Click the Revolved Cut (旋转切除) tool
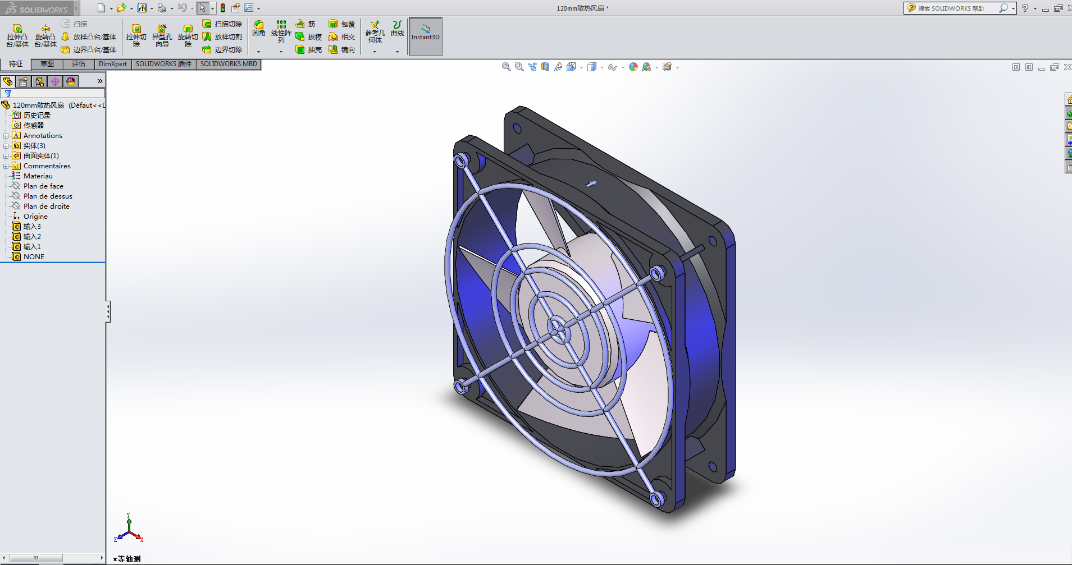This screenshot has width=1072, height=565. (188, 36)
